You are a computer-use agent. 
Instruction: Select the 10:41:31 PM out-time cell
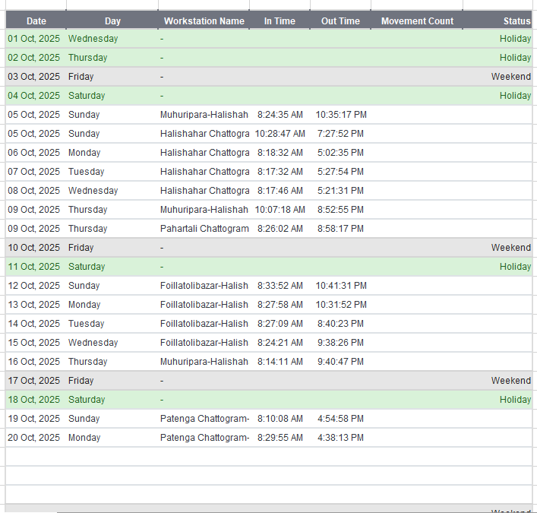pos(341,286)
